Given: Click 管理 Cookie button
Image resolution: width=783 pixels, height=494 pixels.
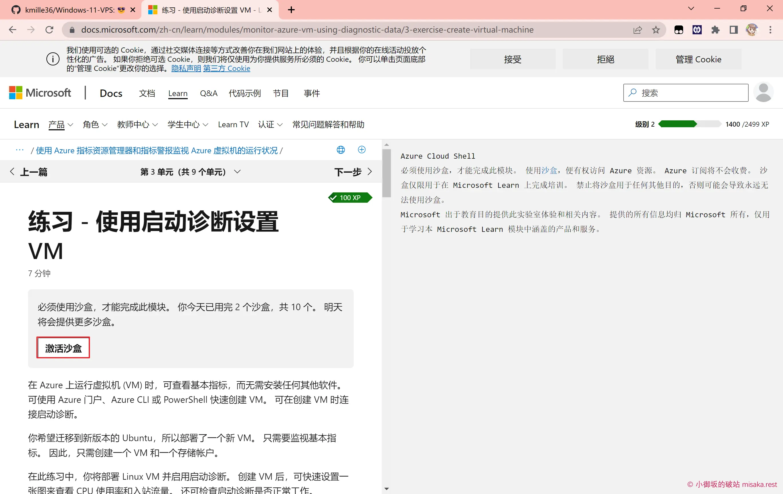Looking at the screenshot, I should click(698, 59).
